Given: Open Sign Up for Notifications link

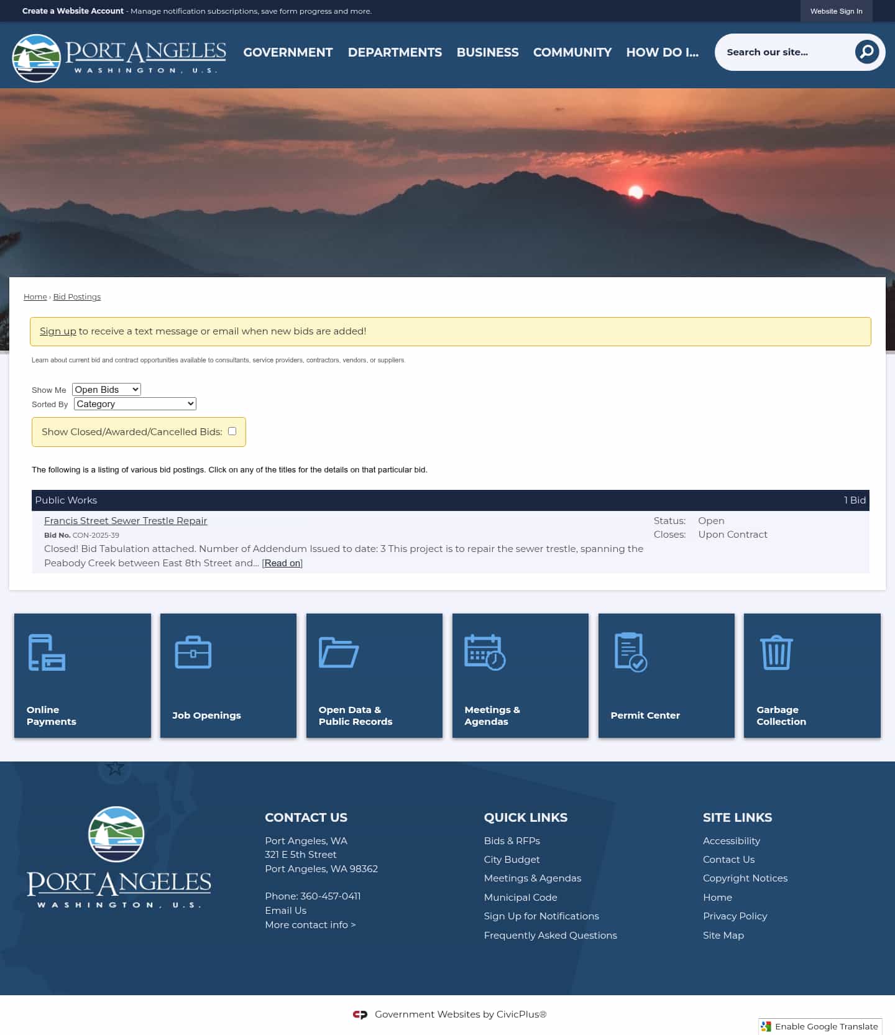Looking at the screenshot, I should [541, 916].
